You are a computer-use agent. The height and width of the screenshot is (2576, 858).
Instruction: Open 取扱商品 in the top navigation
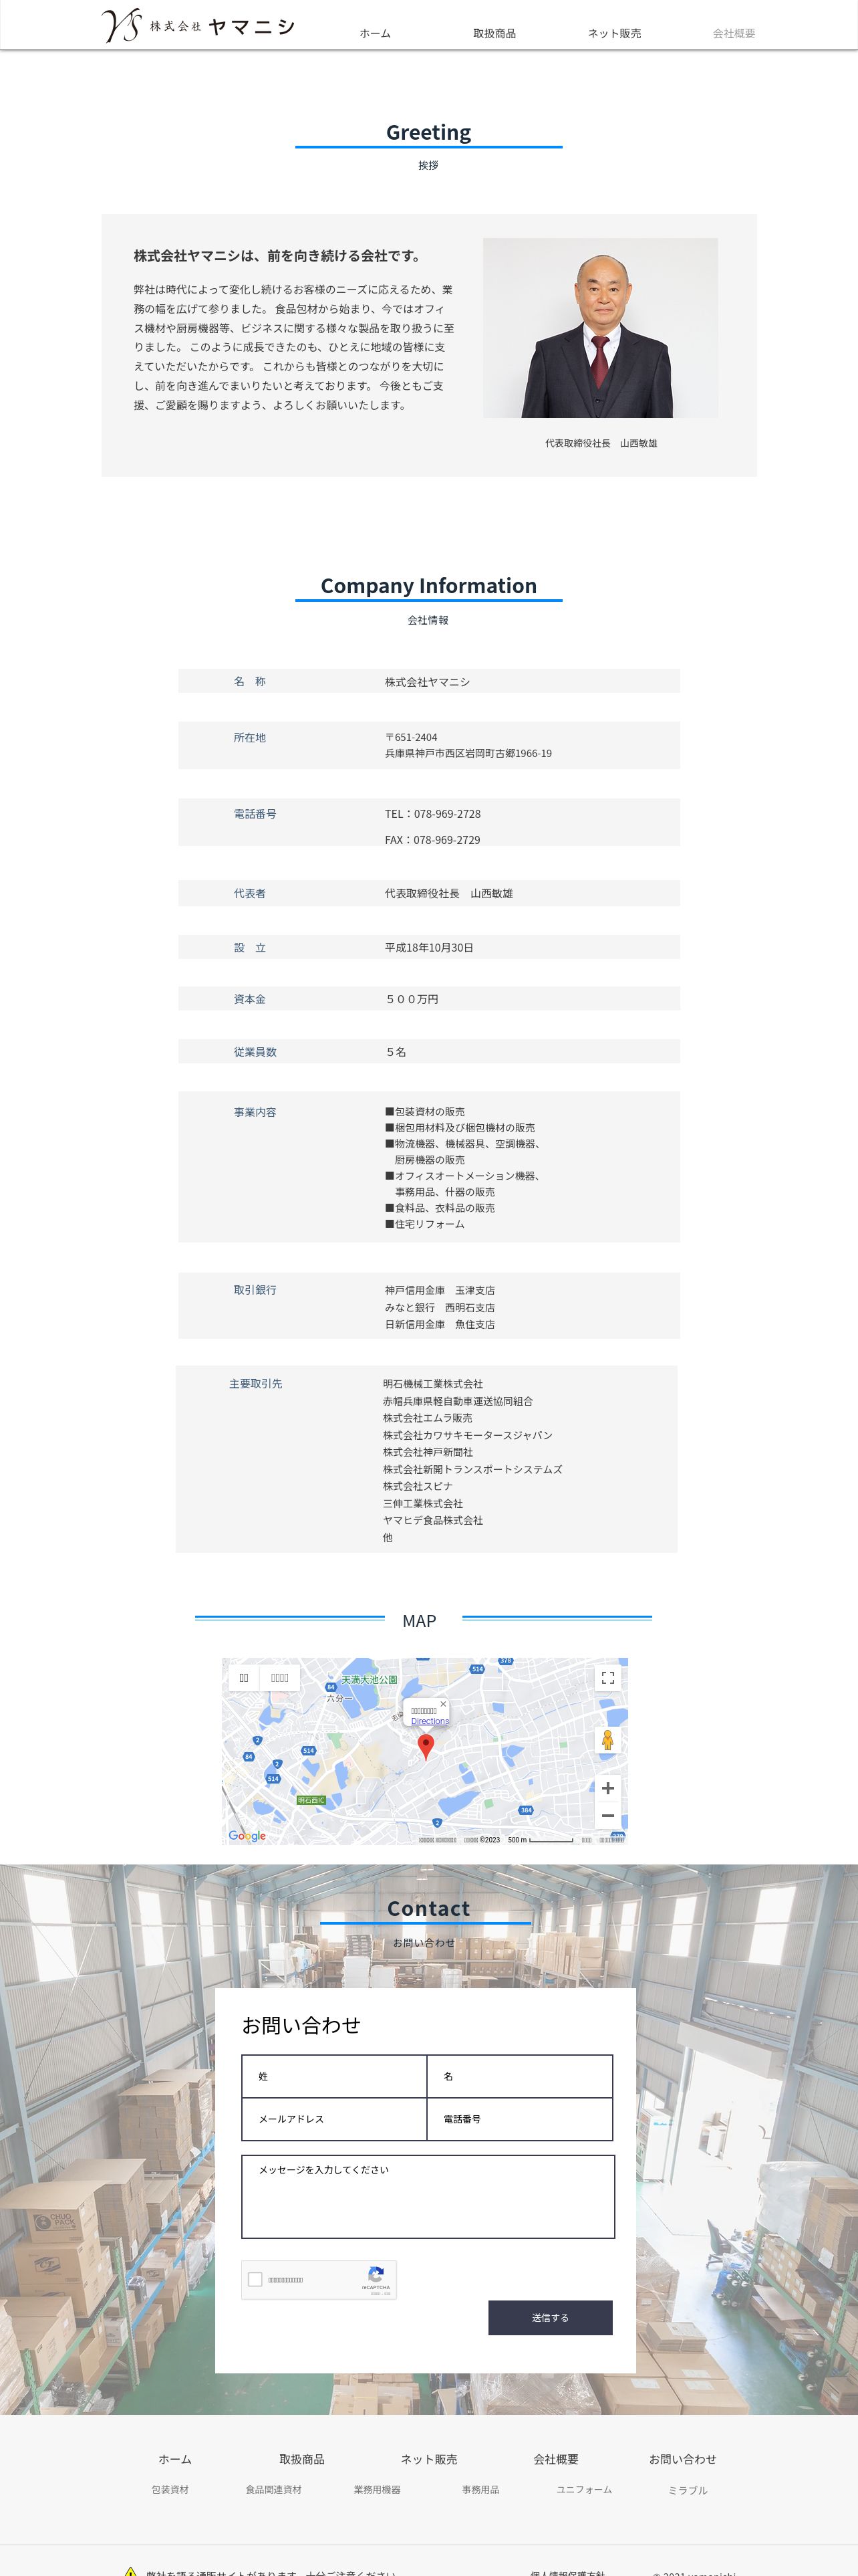click(x=494, y=33)
